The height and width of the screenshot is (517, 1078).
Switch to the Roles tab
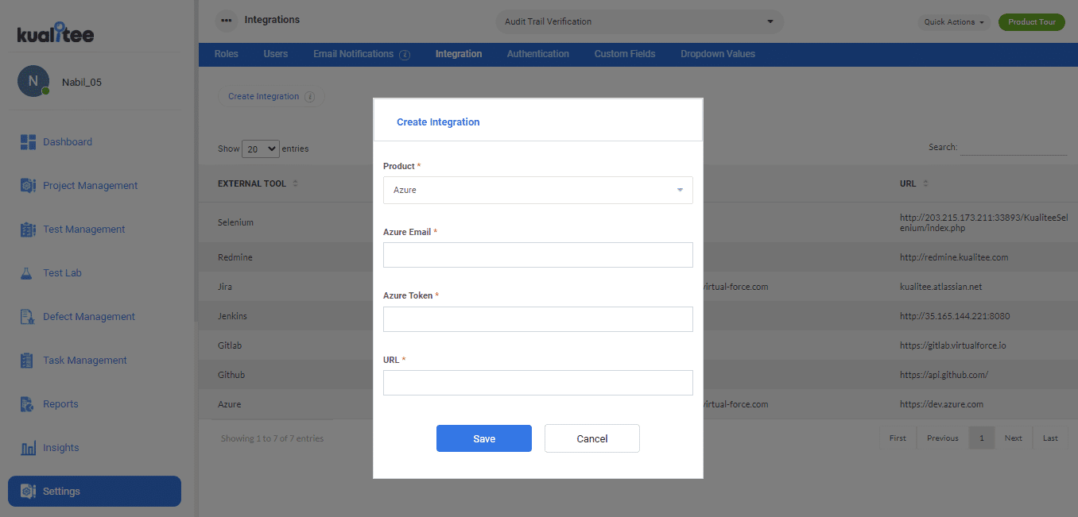(227, 54)
